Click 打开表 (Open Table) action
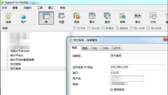This screenshot has height=95, width=168. [x=79, y=28]
